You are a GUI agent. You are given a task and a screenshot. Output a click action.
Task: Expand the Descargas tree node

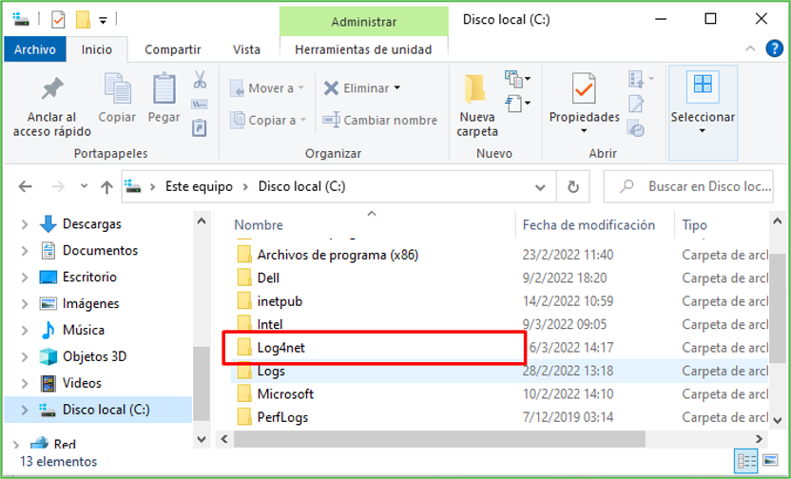point(25,224)
